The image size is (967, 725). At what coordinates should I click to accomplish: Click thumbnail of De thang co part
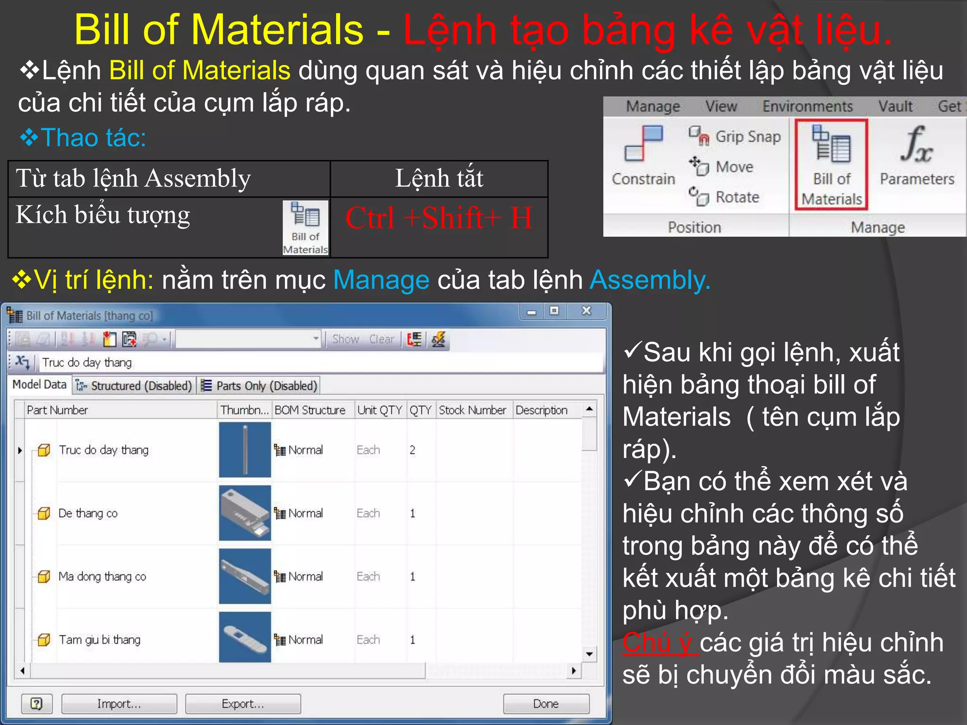[x=245, y=513]
